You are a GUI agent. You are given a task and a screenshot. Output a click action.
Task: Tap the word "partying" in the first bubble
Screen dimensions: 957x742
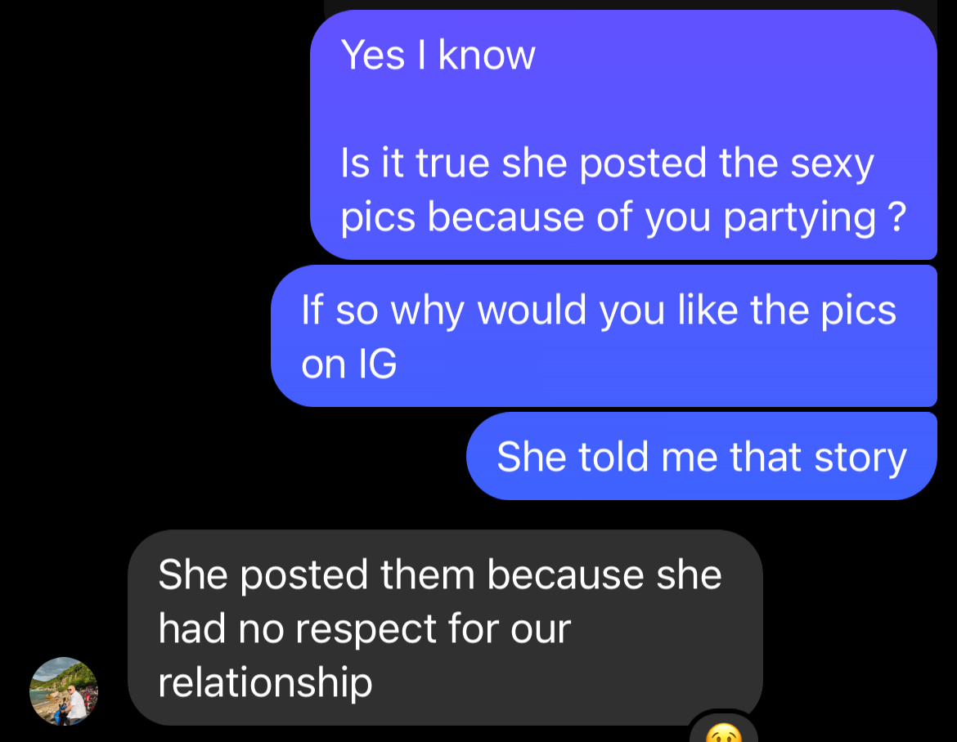(799, 218)
